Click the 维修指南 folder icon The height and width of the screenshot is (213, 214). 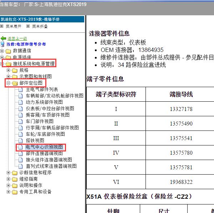point(15,179)
